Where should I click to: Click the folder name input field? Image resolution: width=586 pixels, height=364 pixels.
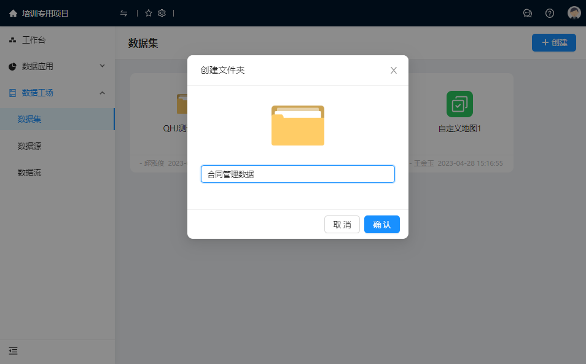tap(298, 174)
